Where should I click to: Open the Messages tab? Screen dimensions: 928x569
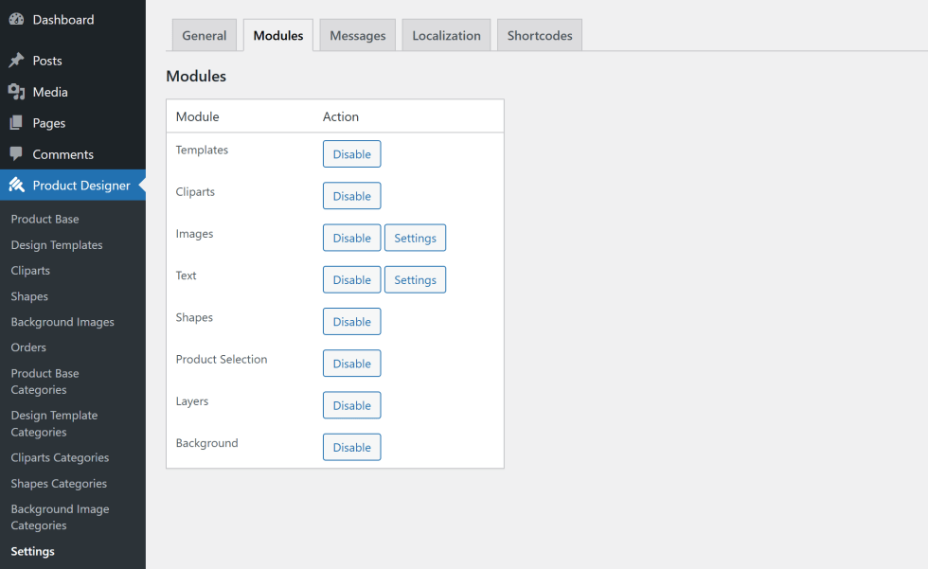[x=357, y=36]
